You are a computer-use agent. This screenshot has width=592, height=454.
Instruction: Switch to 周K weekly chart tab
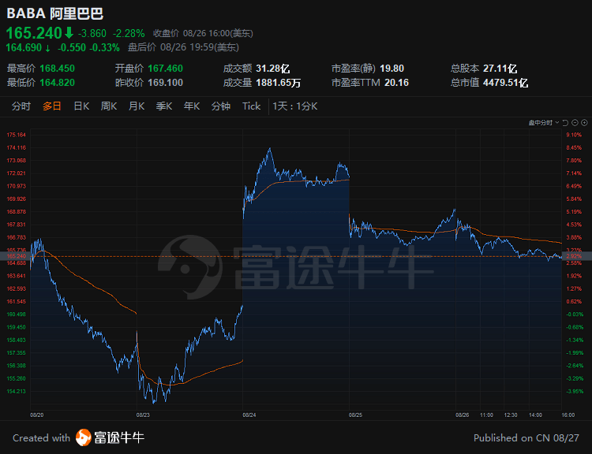pos(109,106)
